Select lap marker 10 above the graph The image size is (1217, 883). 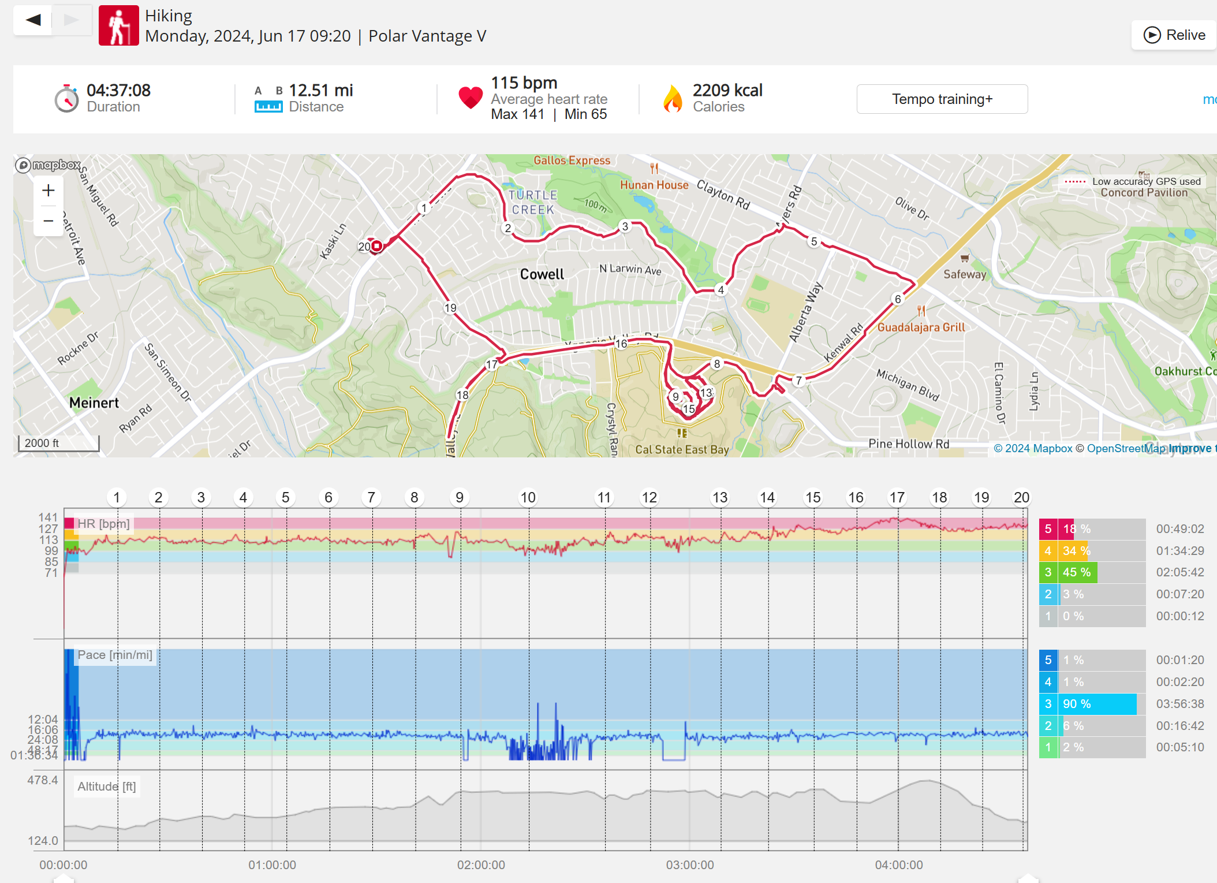pyautogui.click(x=528, y=497)
